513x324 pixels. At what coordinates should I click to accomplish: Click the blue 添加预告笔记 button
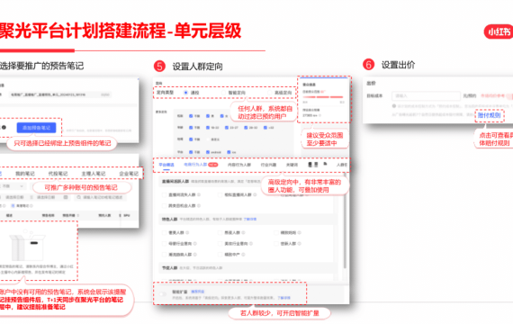coord(36,128)
